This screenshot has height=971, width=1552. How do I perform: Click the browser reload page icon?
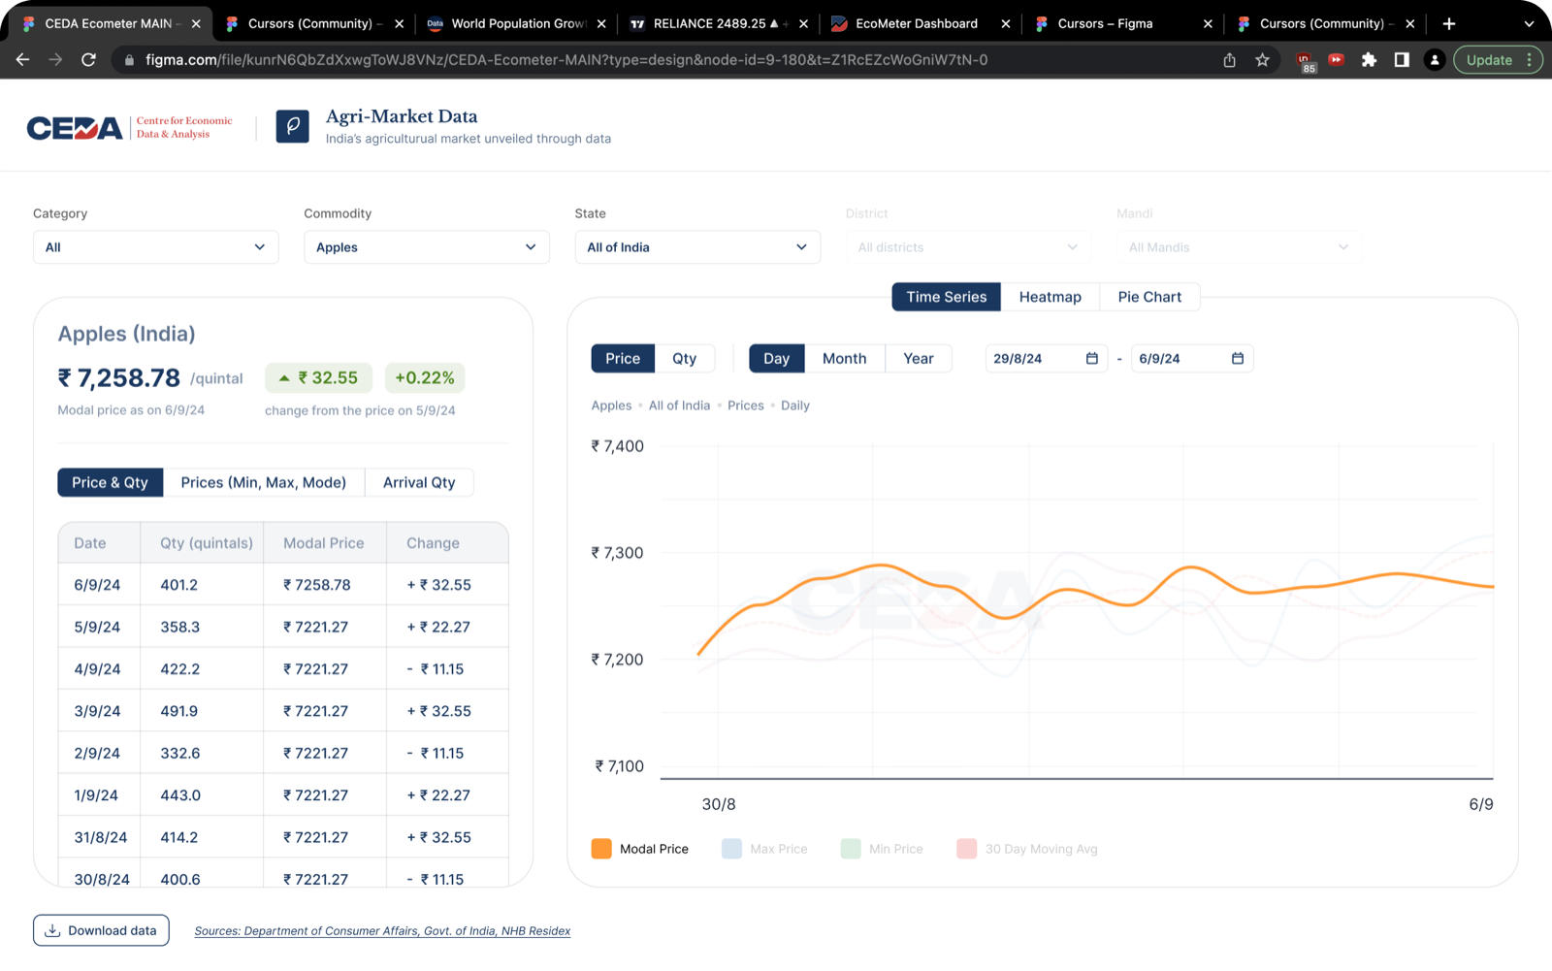tap(88, 60)
